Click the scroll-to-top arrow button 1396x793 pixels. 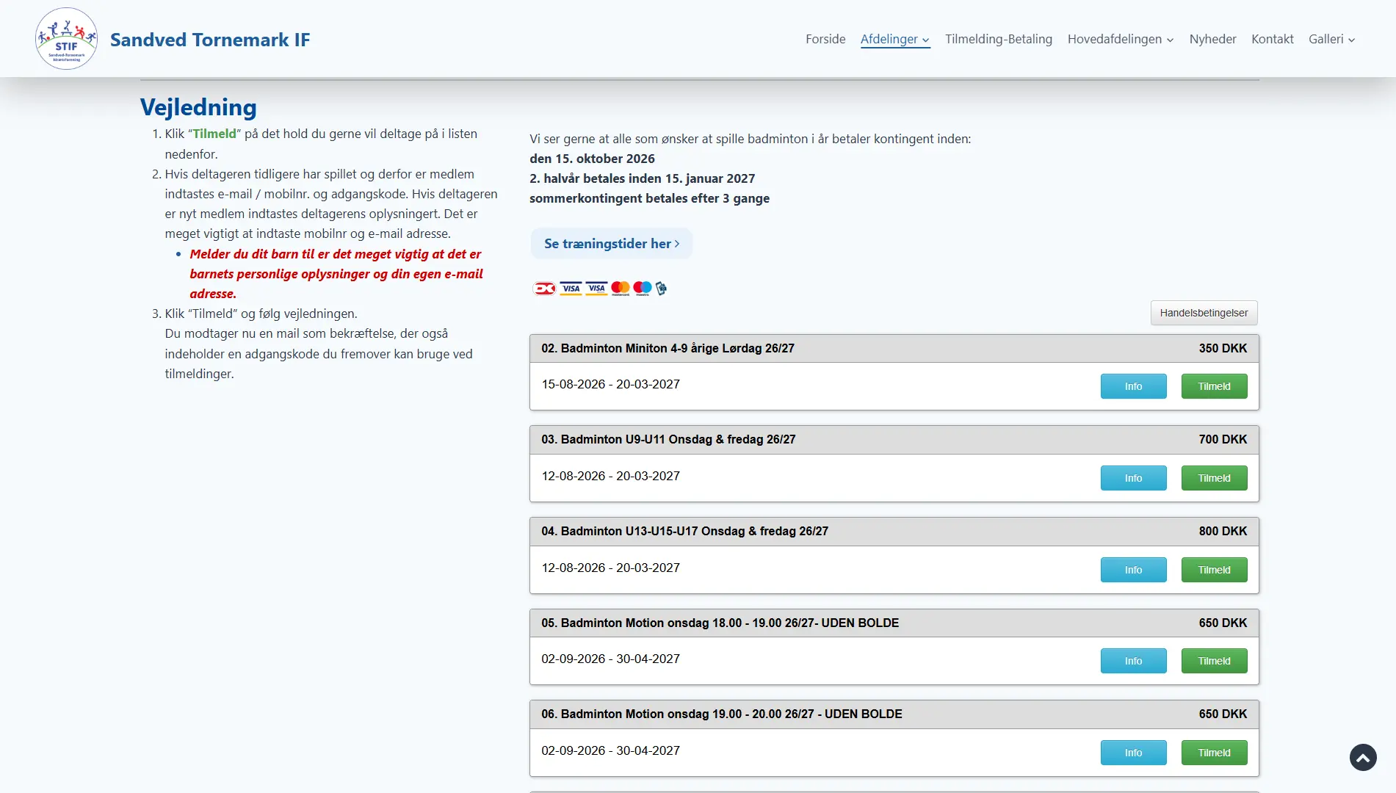1363,757
